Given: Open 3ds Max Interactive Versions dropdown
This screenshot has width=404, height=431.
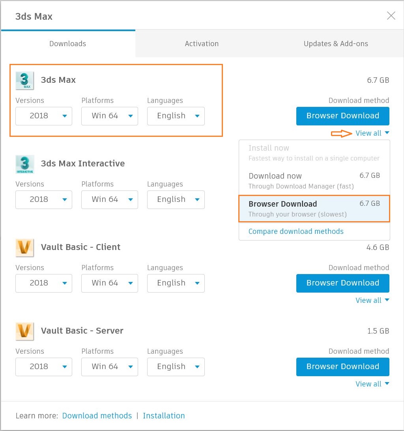Looking at the screenshot, I should [44, 200].
